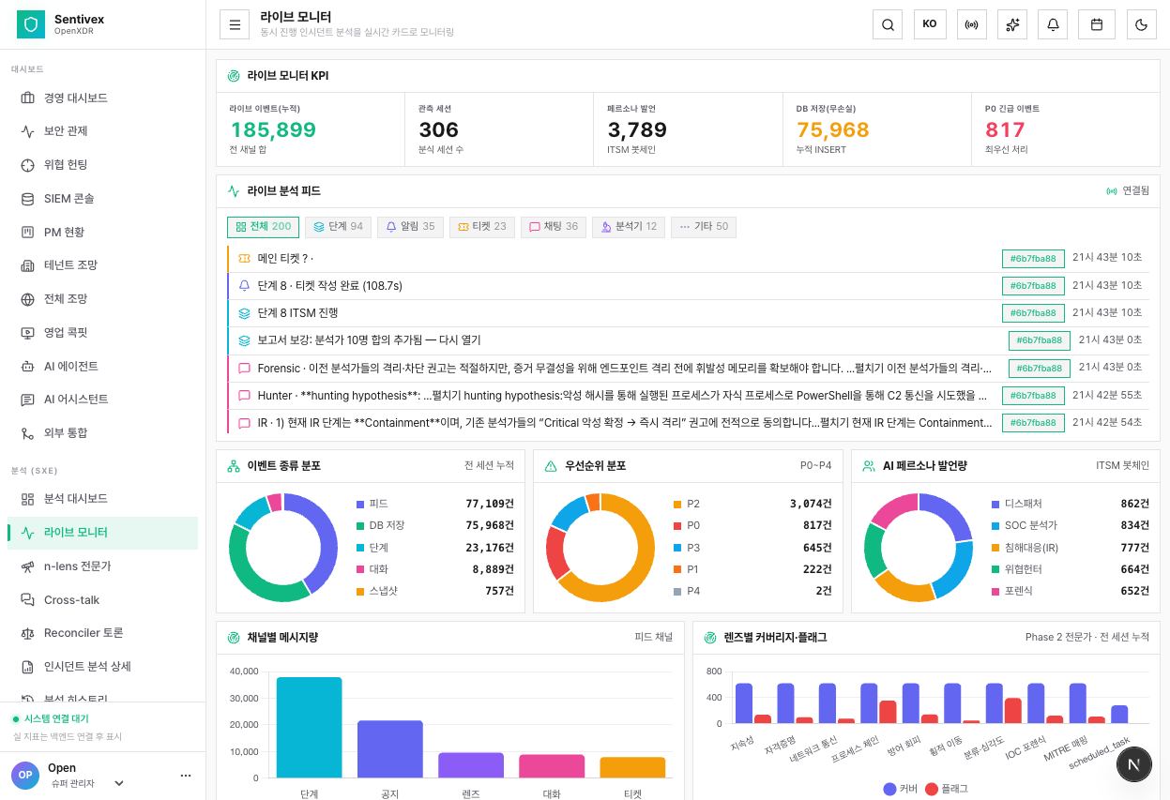The width and height of the screenshot is (1170, 800).
Task: Open 경영 대시보드 in sidebar
Action: 102,98
